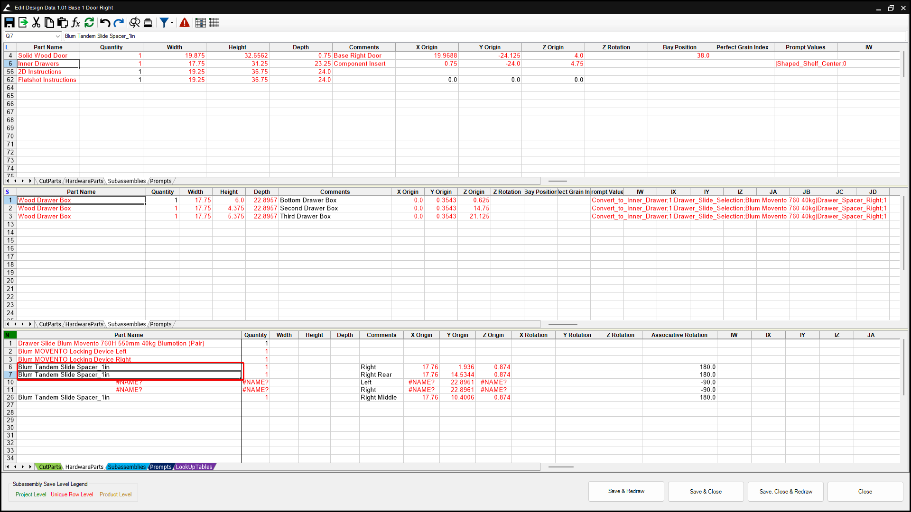Click the Save & Close button
911x512 pixels.
(706, 492)
